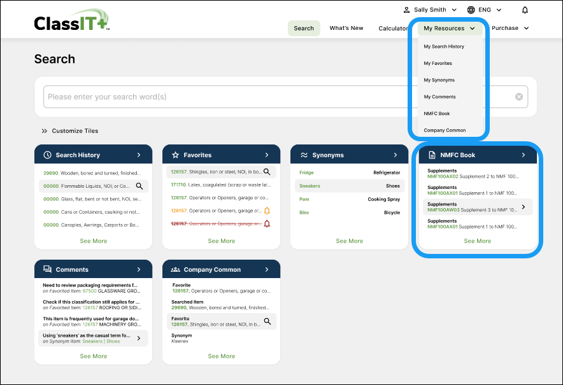The width and height of the screenshot is (563, 385).
Task: Click the Comments tile speech bubble icon
Action: click(47, 269)
